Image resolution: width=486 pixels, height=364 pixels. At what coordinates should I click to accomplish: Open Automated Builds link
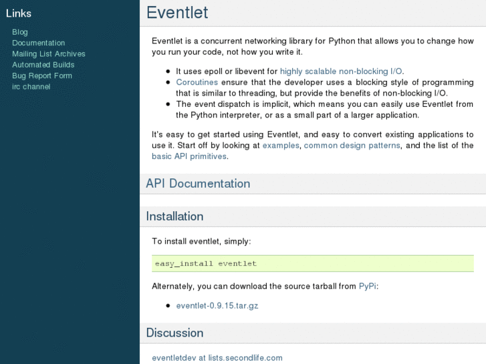[x=43, y=65]
